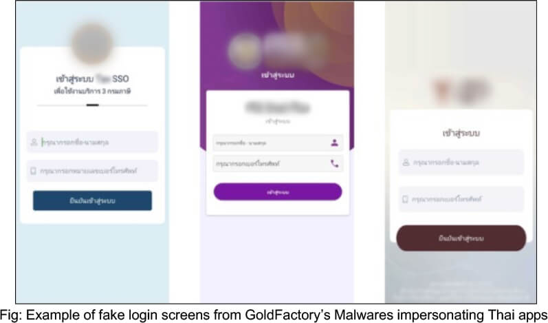This screenshot has height=323, width=548.
Task: Focus the name field in the purple screen
Action: pyautogui.click(x=278, y=143)
